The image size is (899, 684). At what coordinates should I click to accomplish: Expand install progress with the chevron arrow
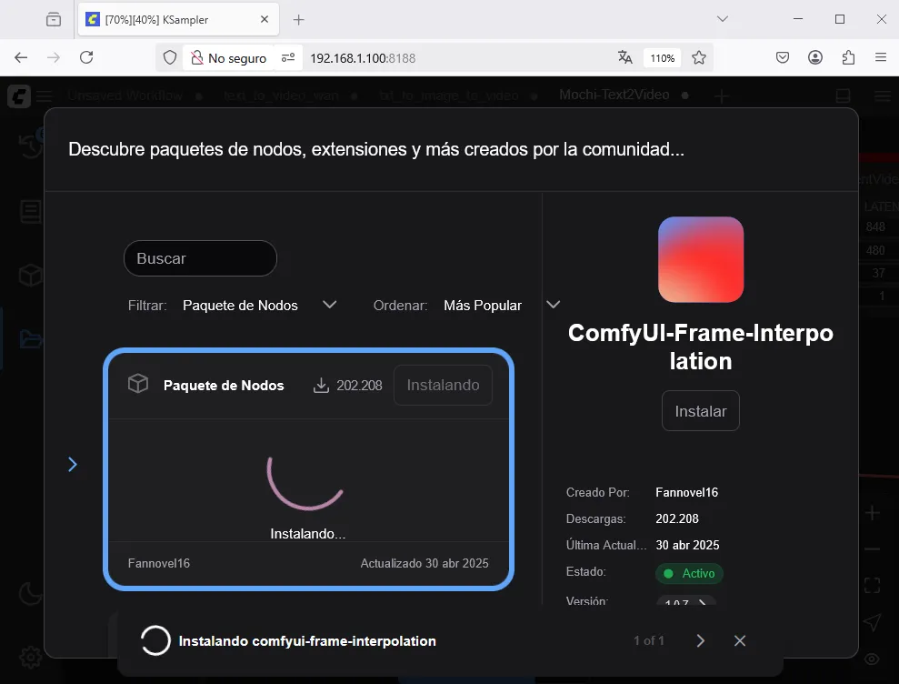tap(700, 641)
